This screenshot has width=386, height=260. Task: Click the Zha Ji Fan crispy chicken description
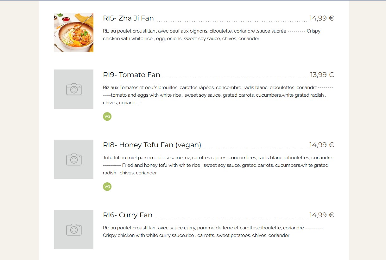(x=212, y=35)
